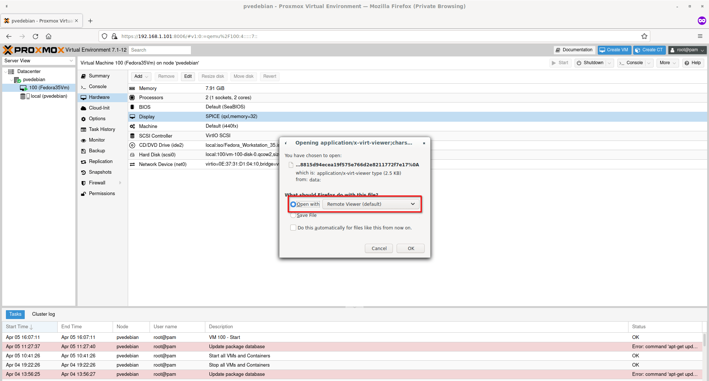Image resolution: width=709 pixels, height=381 pixels.
Task: Open the Options panel gear icon
Action: pos(84,118)
